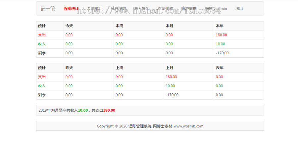Open the 查询修改 nav item
This screenshot has height=145, width=298.
pyautogui.click(x=165, y=9)
